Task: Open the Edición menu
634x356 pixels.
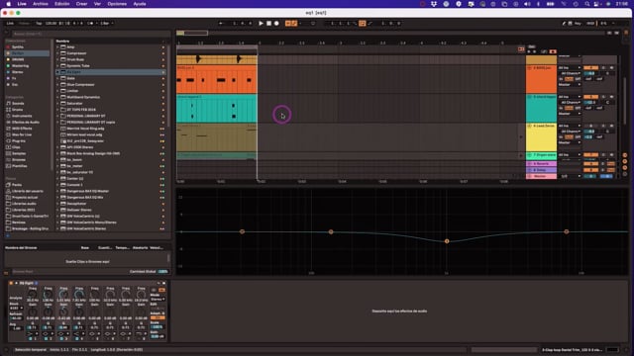Action: (61, 4)
